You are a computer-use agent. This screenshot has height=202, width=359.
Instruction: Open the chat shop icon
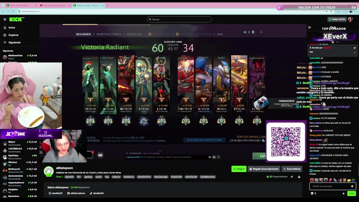312,194
